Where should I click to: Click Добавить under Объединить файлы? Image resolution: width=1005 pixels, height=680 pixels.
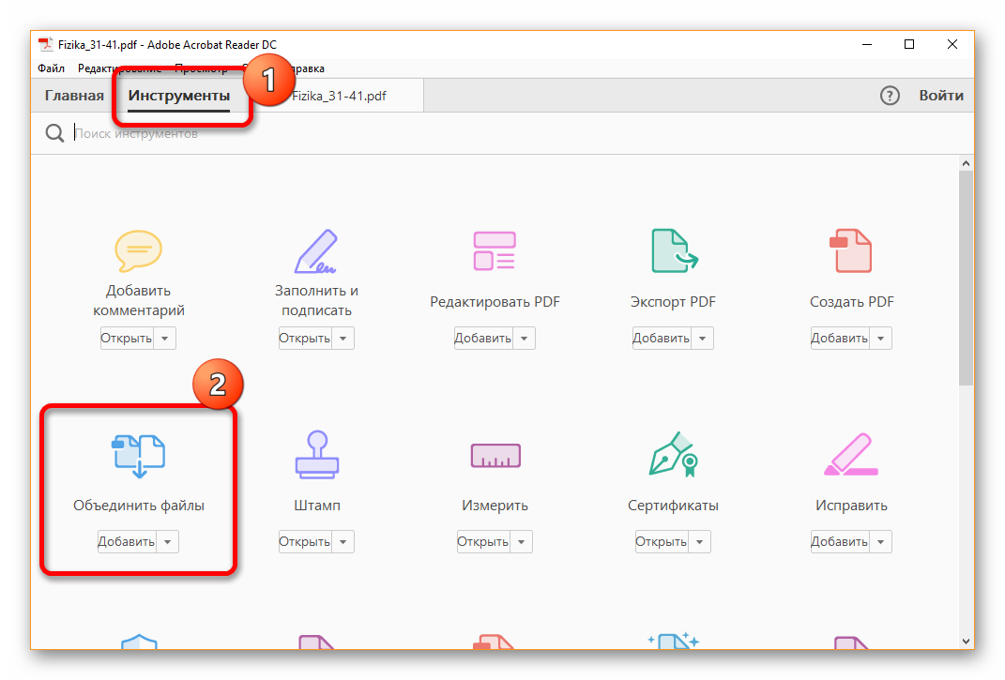(x=127, y=542)
